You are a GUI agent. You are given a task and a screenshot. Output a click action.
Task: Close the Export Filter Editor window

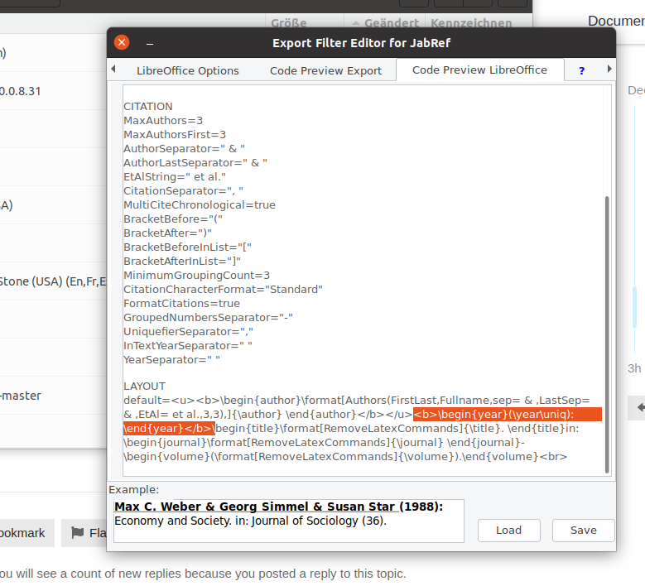coord(122,42)
